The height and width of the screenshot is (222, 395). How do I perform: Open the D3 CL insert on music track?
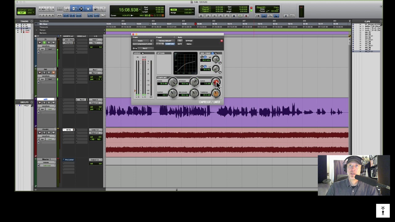pos(69,130)
